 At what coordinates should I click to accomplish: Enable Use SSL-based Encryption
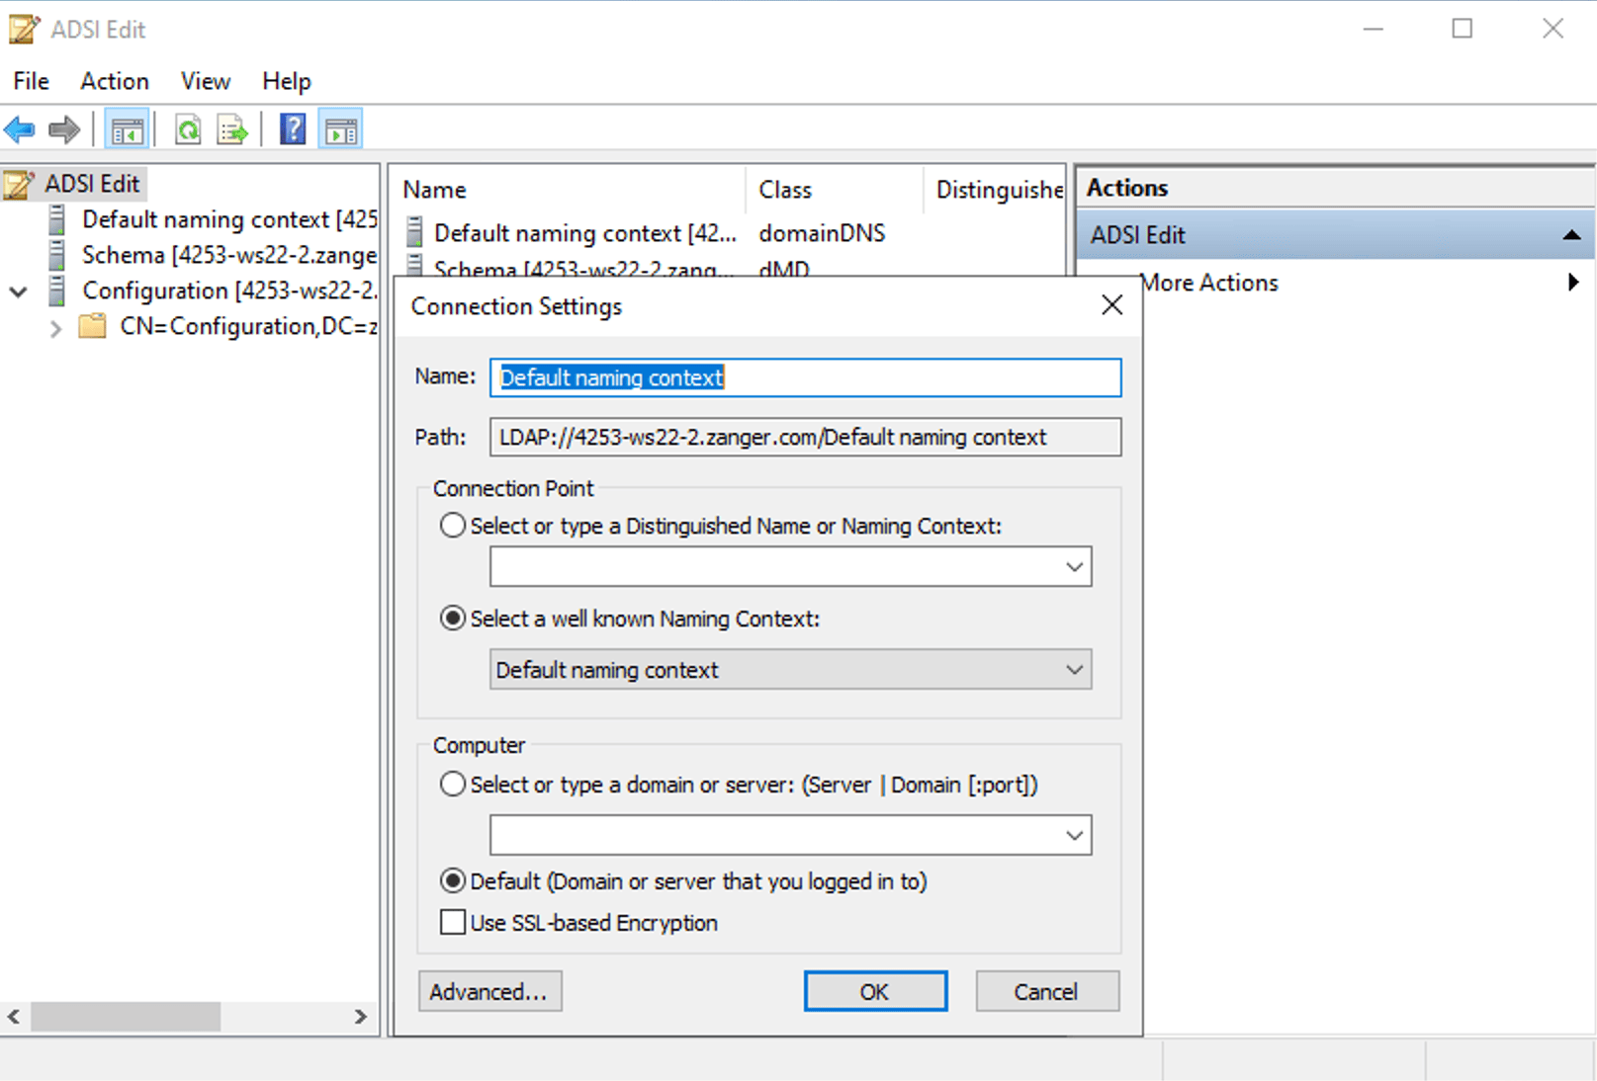(452, 922)
